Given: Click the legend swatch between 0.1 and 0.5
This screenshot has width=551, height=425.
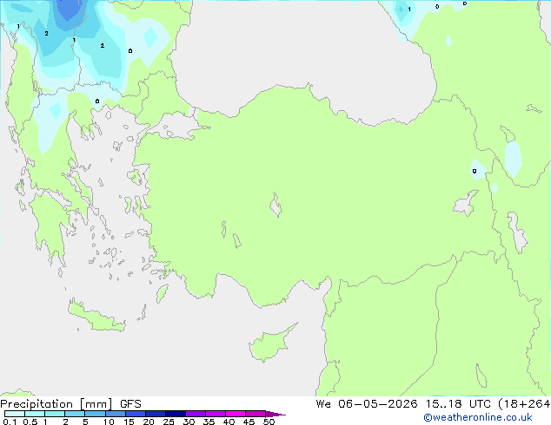Looking at the screenshot, I should [x=15, y=414].
